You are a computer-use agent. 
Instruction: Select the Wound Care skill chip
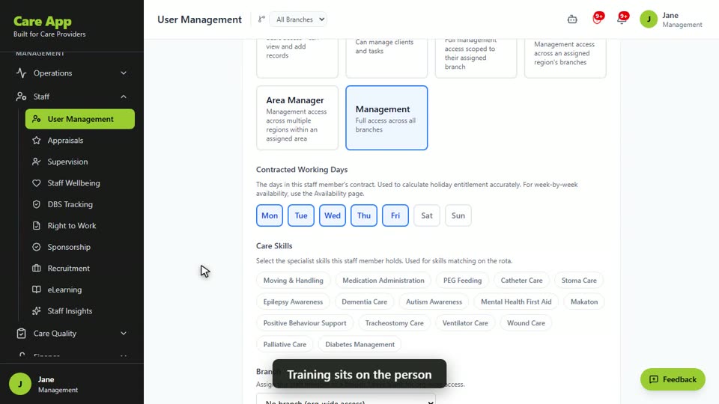pos(526,323)
